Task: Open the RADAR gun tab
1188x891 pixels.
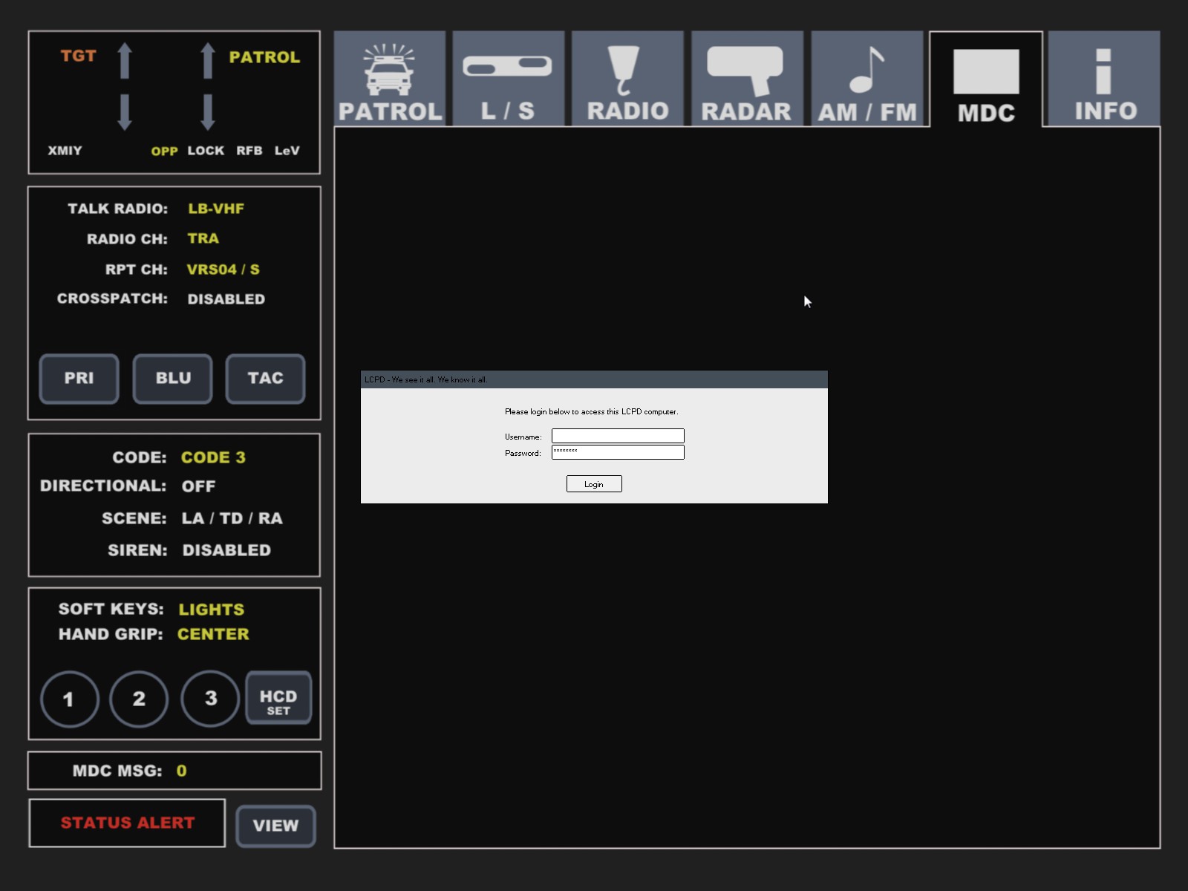Action: (747, 79)
